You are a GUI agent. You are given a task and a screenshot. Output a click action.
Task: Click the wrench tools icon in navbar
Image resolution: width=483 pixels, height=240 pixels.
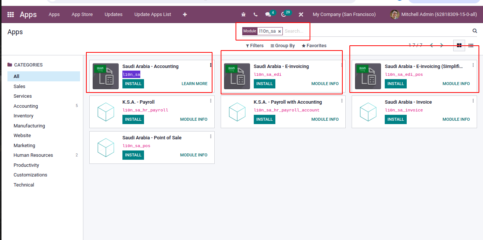tap(301, 14)
